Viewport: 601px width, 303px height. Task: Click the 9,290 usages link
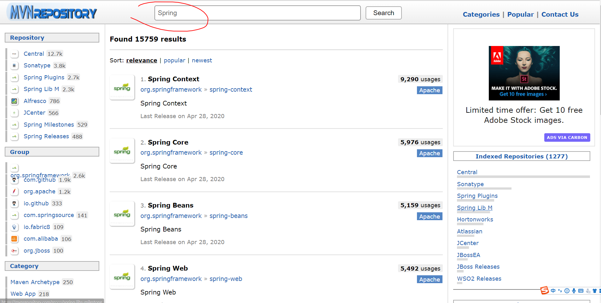[420, 79]
